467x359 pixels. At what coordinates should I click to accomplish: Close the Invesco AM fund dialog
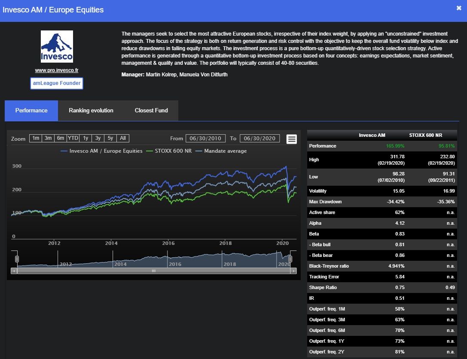pyautogui.click(x=459, y=8)
